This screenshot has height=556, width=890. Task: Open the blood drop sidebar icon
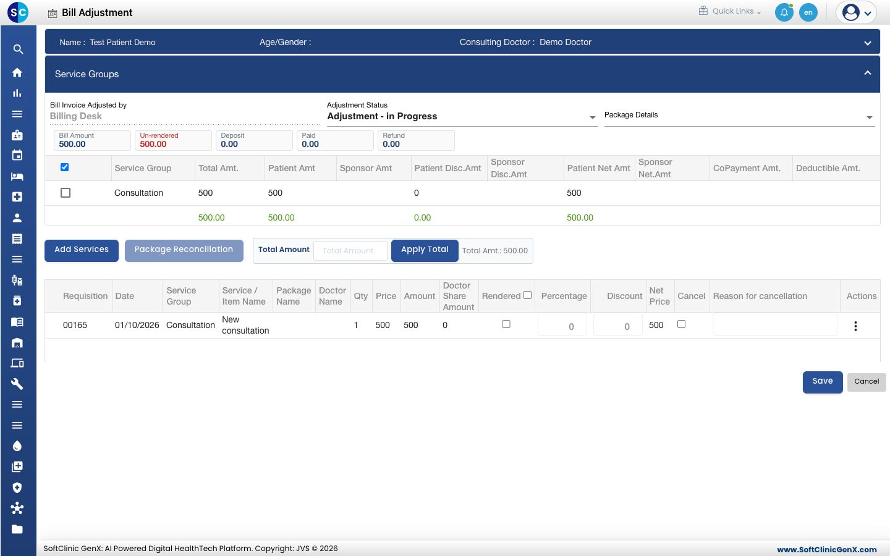[17, 446]
